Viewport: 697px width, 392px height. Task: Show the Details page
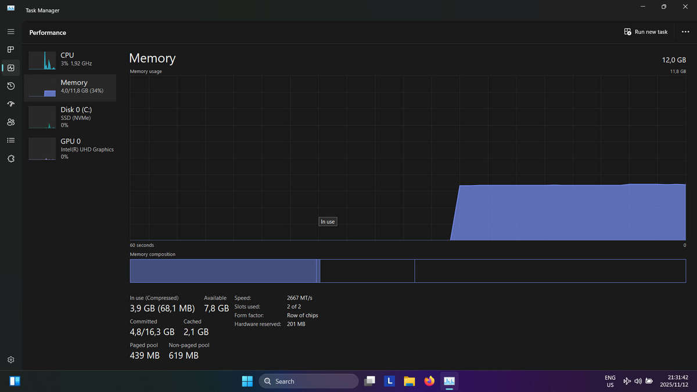pos(10,140)
